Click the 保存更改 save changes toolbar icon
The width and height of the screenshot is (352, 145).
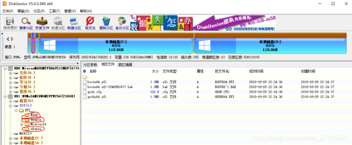point(10,23)
